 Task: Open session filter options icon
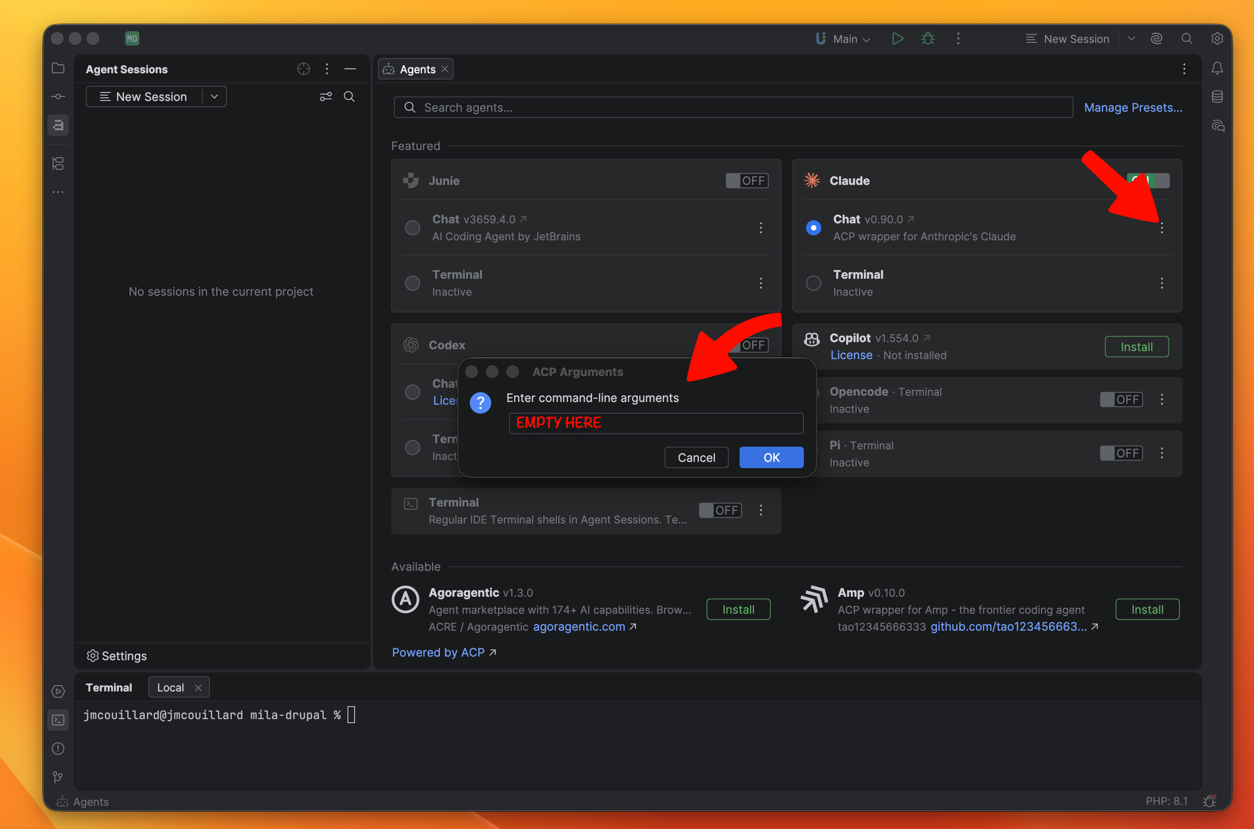coord(326,97)
